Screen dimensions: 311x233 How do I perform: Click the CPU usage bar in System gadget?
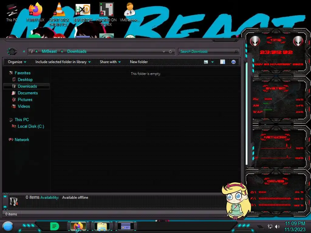point(268,99)
